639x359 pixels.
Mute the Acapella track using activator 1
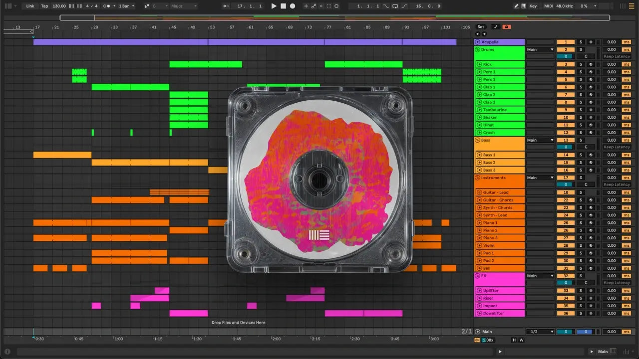[566, 42]
